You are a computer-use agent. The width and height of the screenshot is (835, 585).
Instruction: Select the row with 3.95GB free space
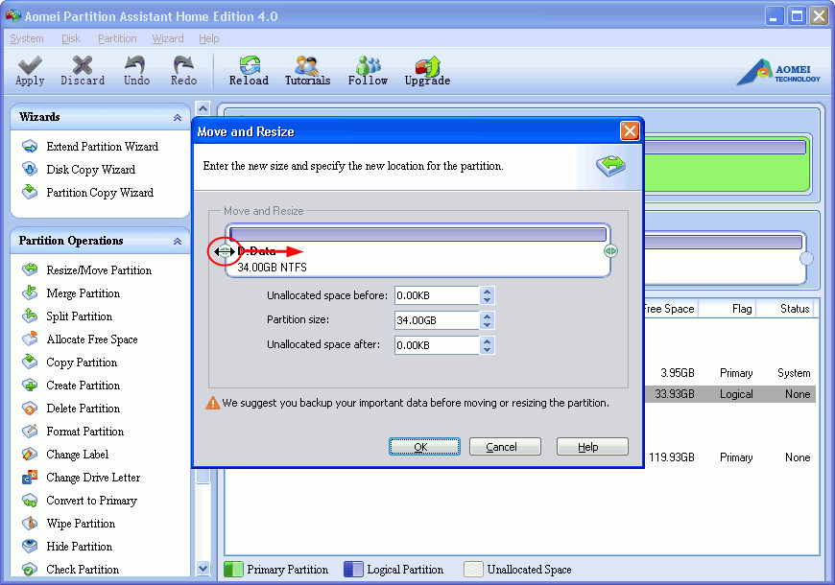click(x=730, y=373)
